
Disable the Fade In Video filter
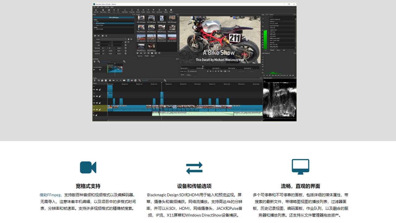[x=94, y=25]
